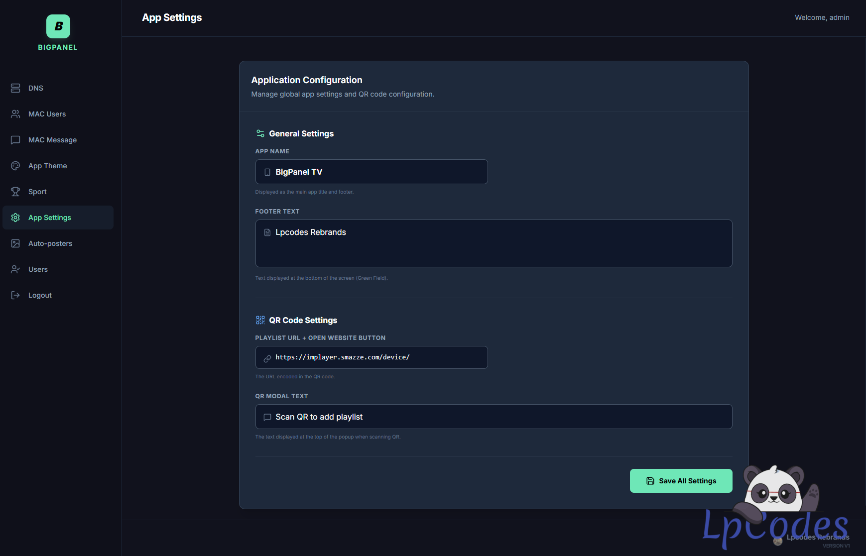Go to MAC Message page
This screenshot has width=866, height=556.
pos(52,140)
